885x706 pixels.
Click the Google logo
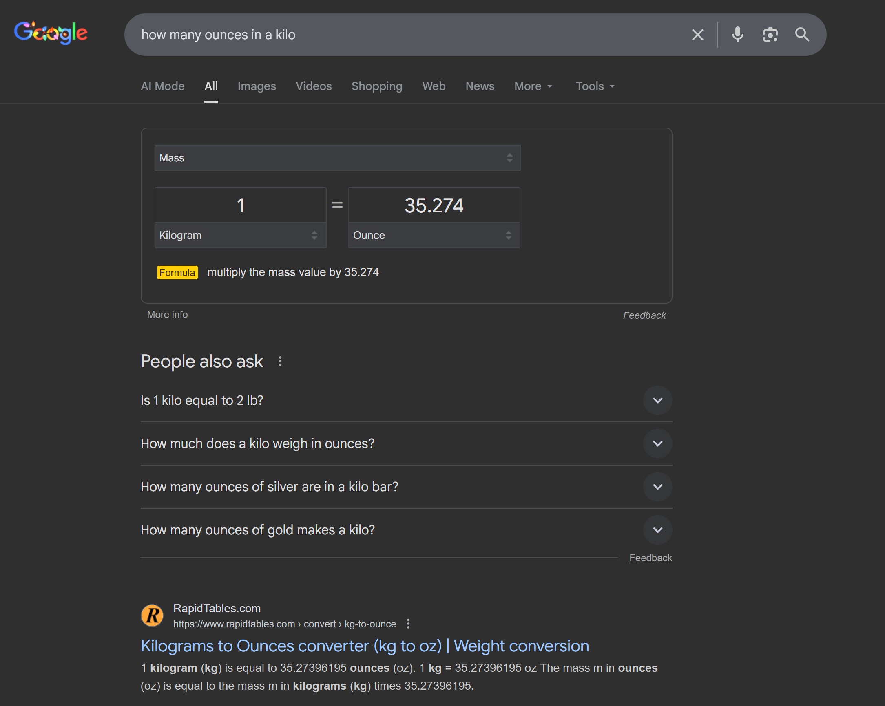coord(51,33)
